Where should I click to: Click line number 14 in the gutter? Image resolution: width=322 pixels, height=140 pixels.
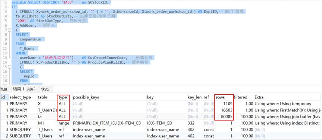[5, 62]
